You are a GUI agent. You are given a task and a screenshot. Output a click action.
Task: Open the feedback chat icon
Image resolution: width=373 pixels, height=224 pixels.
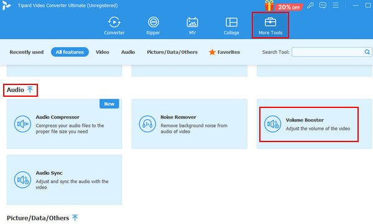pos(323,5)
